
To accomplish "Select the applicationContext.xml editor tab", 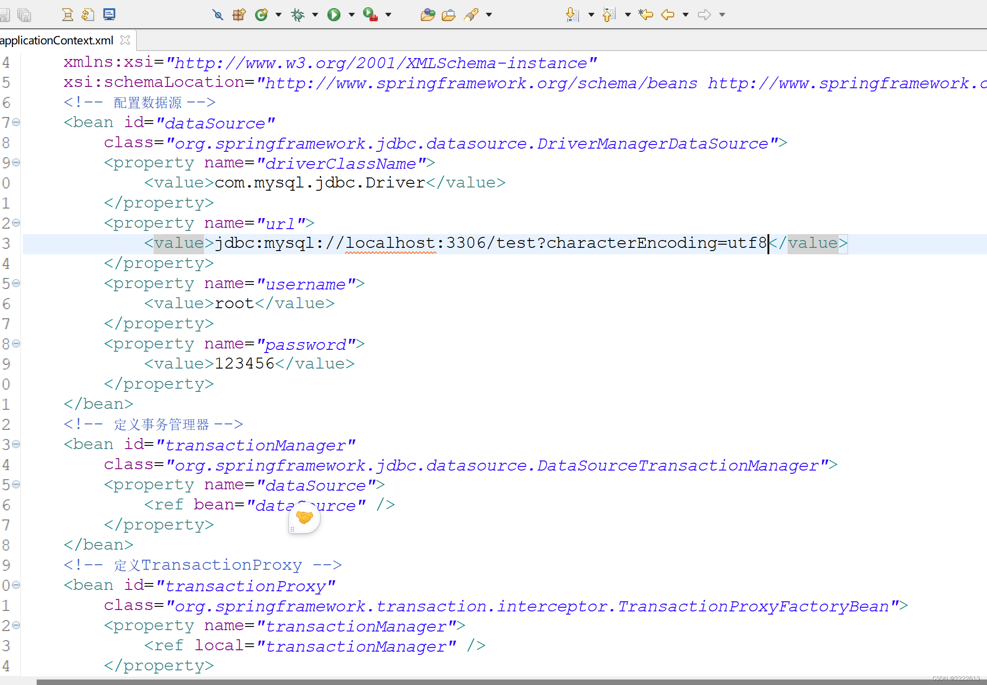I will [x=56, y=40].
